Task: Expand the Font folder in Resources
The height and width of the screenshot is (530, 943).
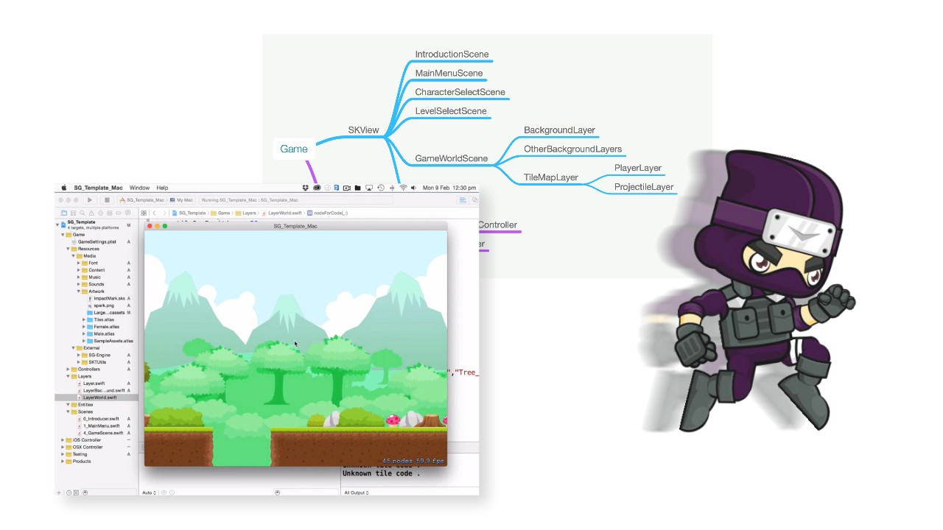Action: tap(79, 263)
